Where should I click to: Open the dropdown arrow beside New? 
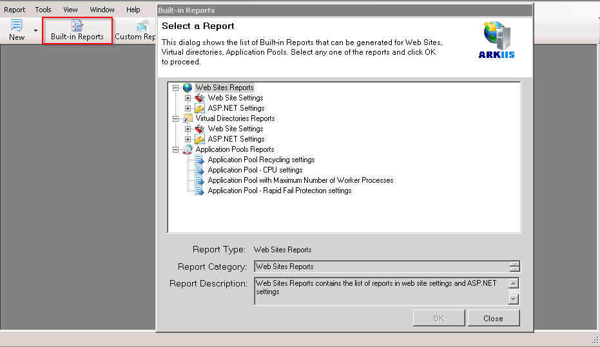click(35, 30)
